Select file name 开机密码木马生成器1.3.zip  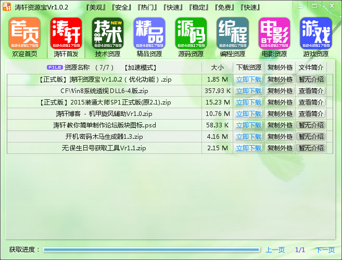point(104,136)
